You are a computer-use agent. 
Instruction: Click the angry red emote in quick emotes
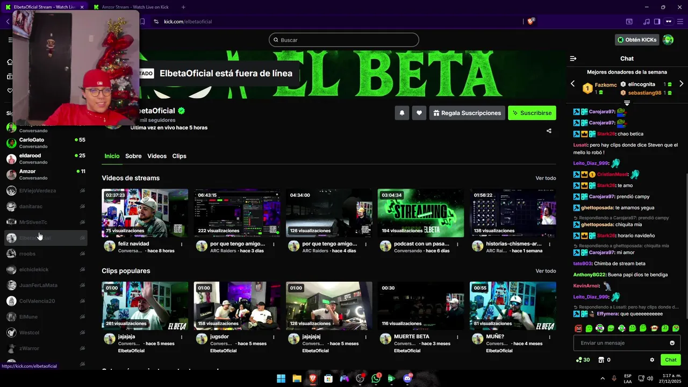click(578, 328)
